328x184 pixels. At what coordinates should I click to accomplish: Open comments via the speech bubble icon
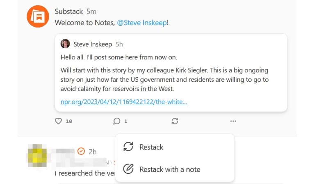point(117,121)
